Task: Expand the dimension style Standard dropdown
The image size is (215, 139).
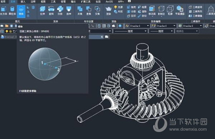Action: tap(164, 26)
